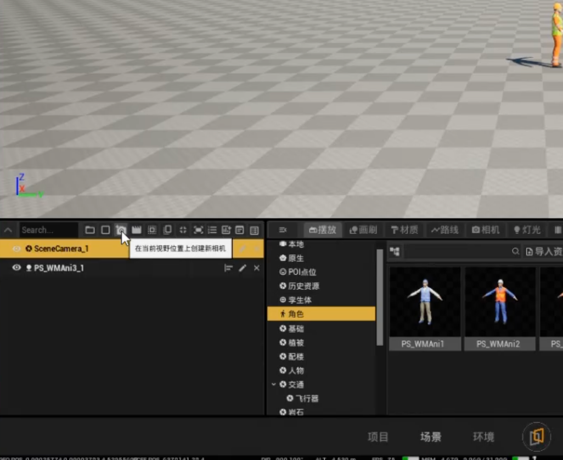The height and width of the screenshot is (460, 563).
Task: Collapse the 交通 category in the tree
Action: pos(274,384)
